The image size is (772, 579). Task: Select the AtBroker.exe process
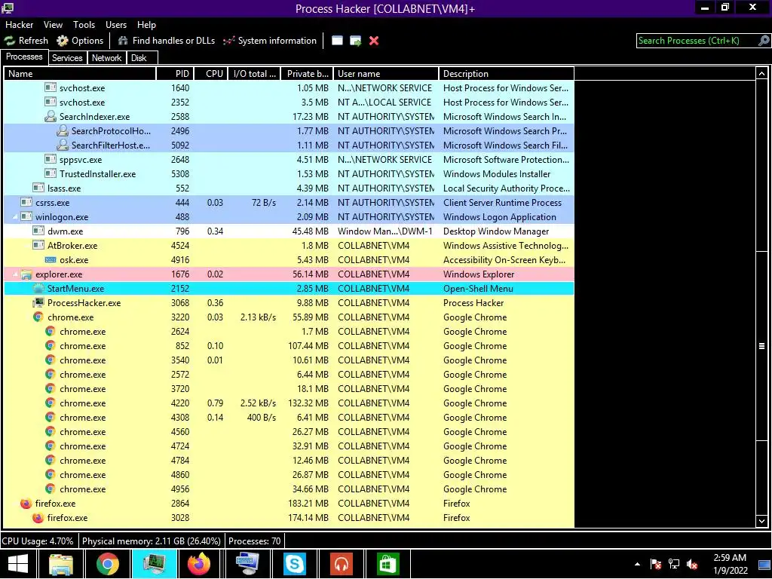pyautogui.click(x=289, y=246)
